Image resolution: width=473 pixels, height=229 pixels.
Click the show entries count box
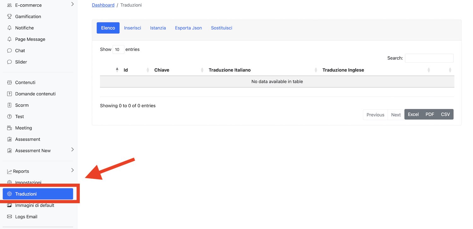point(118,49)
